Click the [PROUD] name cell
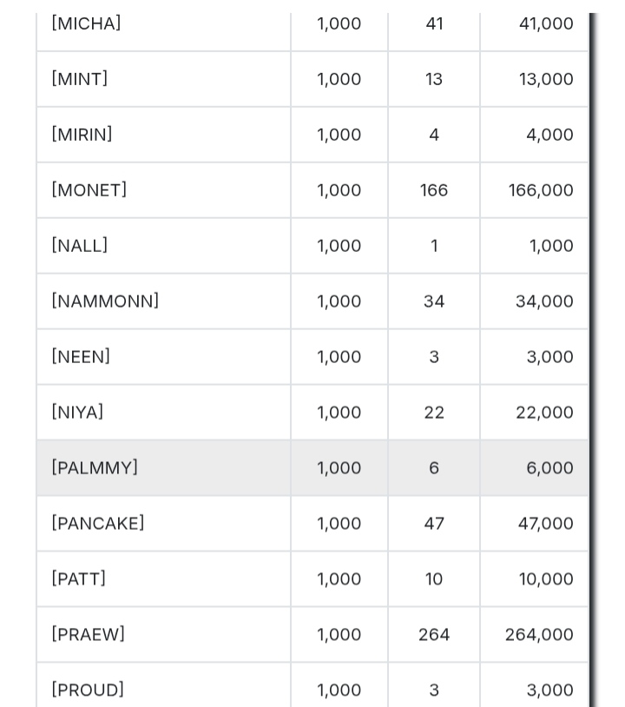The image size is (625, 707). [88, 690]
